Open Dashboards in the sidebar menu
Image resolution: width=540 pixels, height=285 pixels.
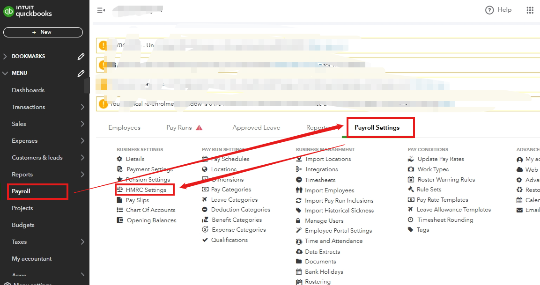28,90
